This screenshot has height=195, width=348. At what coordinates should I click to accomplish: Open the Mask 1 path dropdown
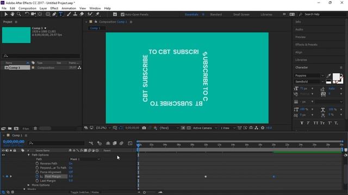point(85,159)
